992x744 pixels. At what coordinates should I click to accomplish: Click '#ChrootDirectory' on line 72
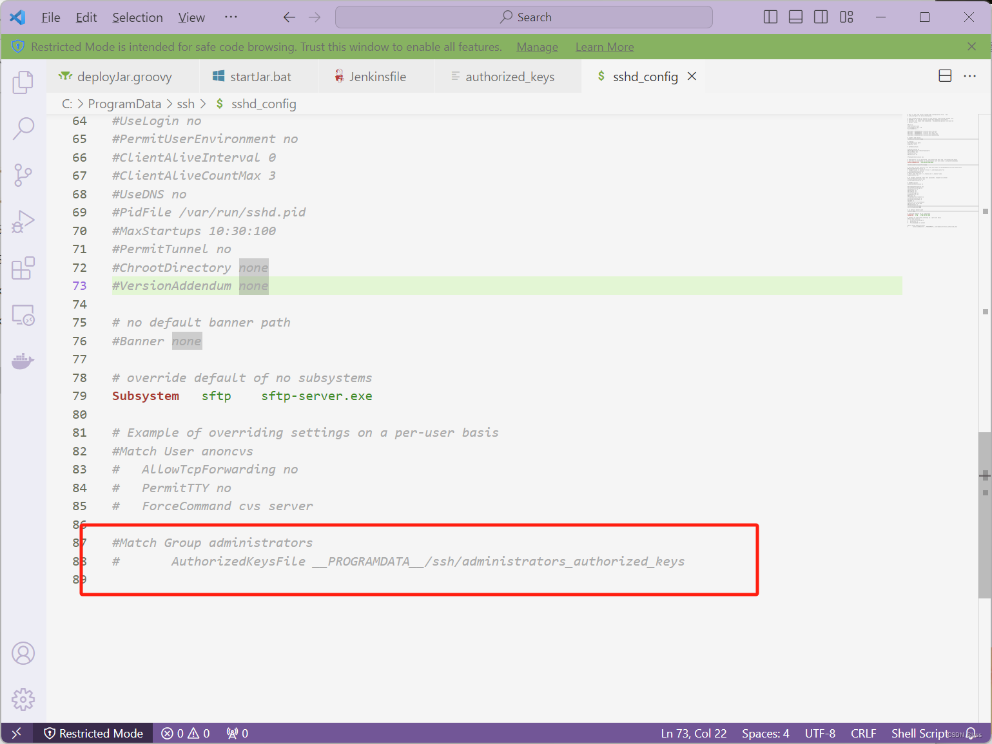tap(171, 268)
